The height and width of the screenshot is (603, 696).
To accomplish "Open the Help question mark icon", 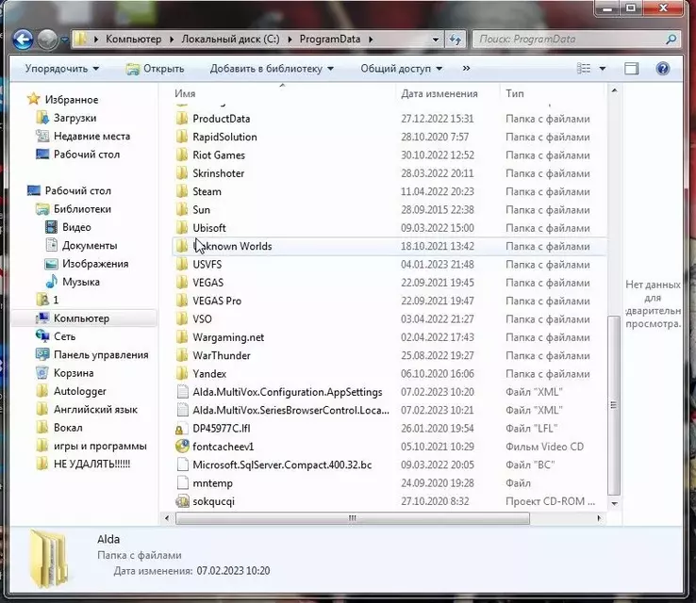I will pyautogui.click(x=662, y=68).
